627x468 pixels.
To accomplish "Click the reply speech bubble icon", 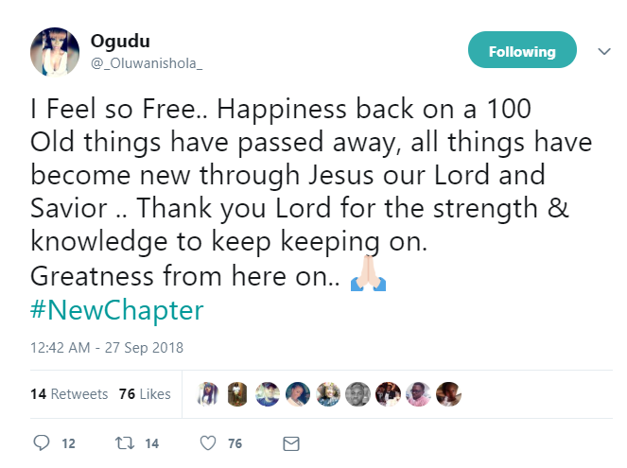I will click(41, 442).
